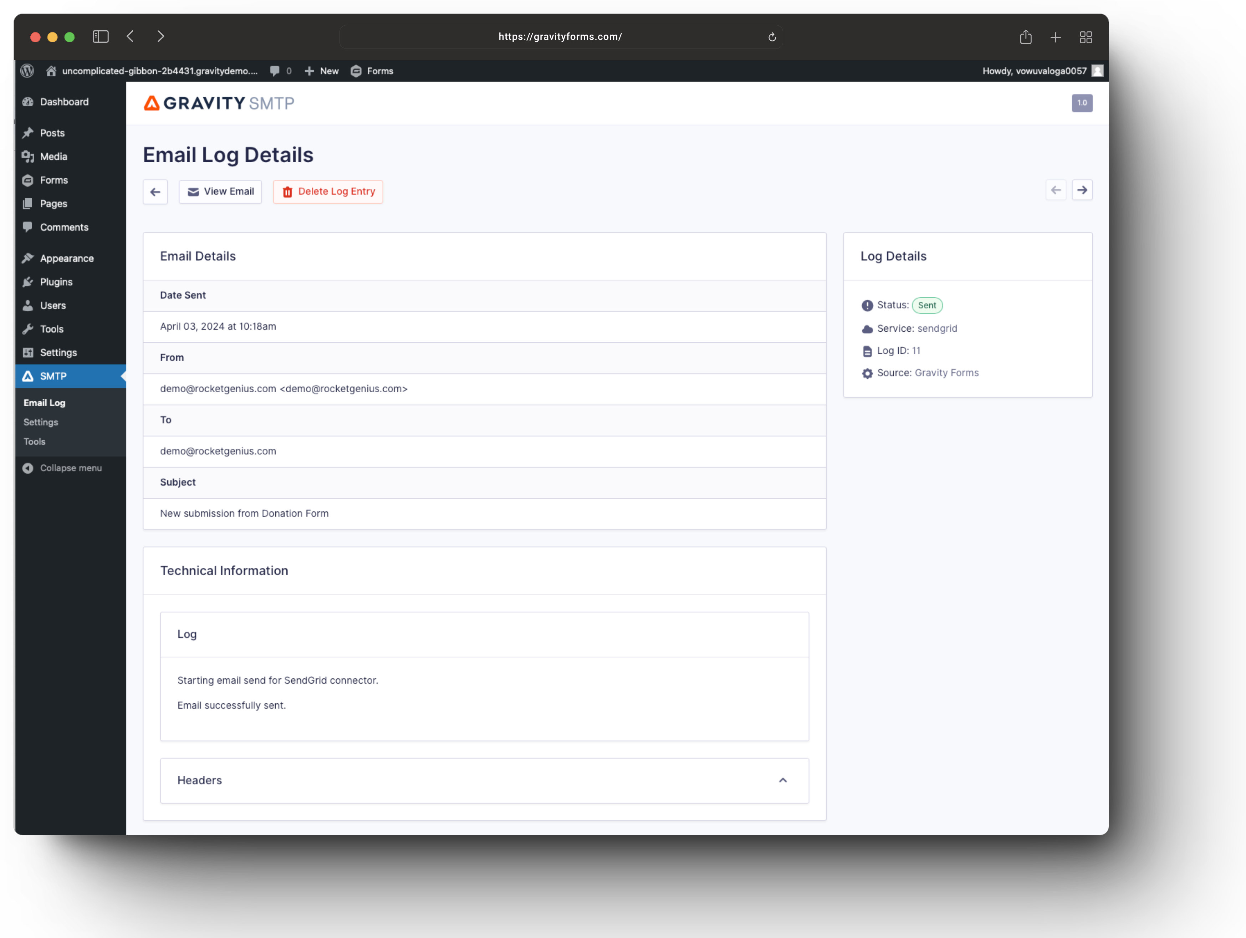Click the Appearance paintbrush icon
The width and height of the screenshot is (1246, 938).
(27, 259)
